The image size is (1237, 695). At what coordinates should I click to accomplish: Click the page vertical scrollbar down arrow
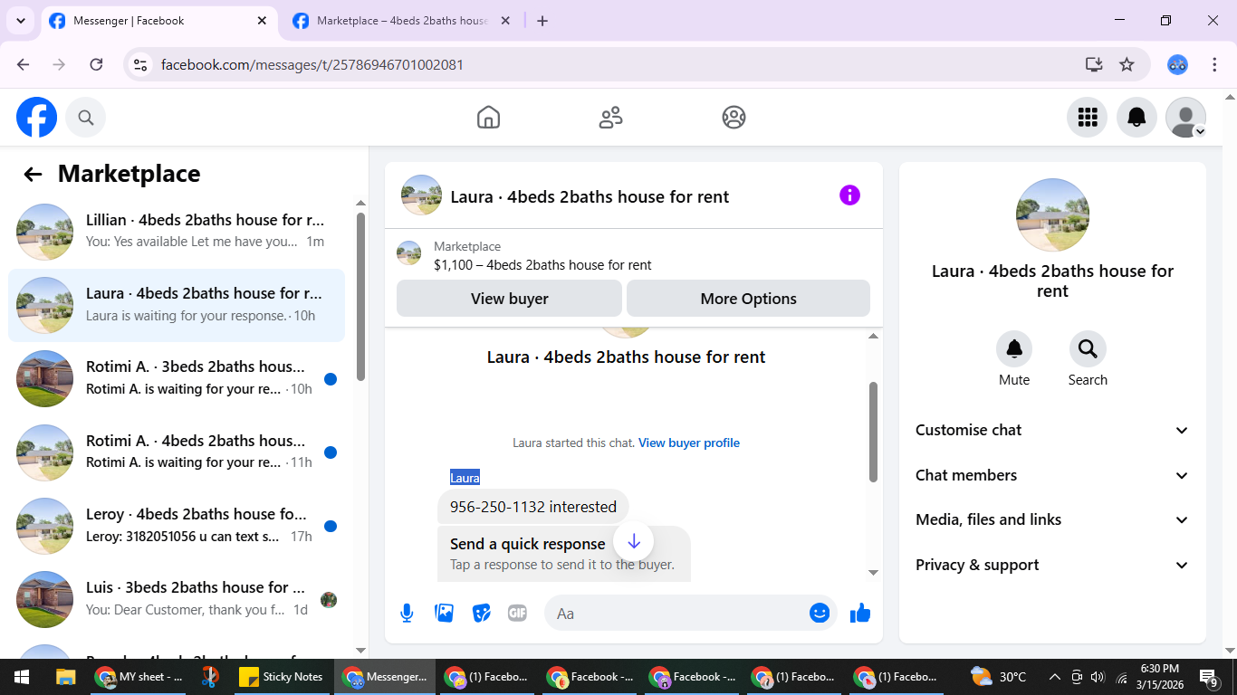pos(1229,650)
